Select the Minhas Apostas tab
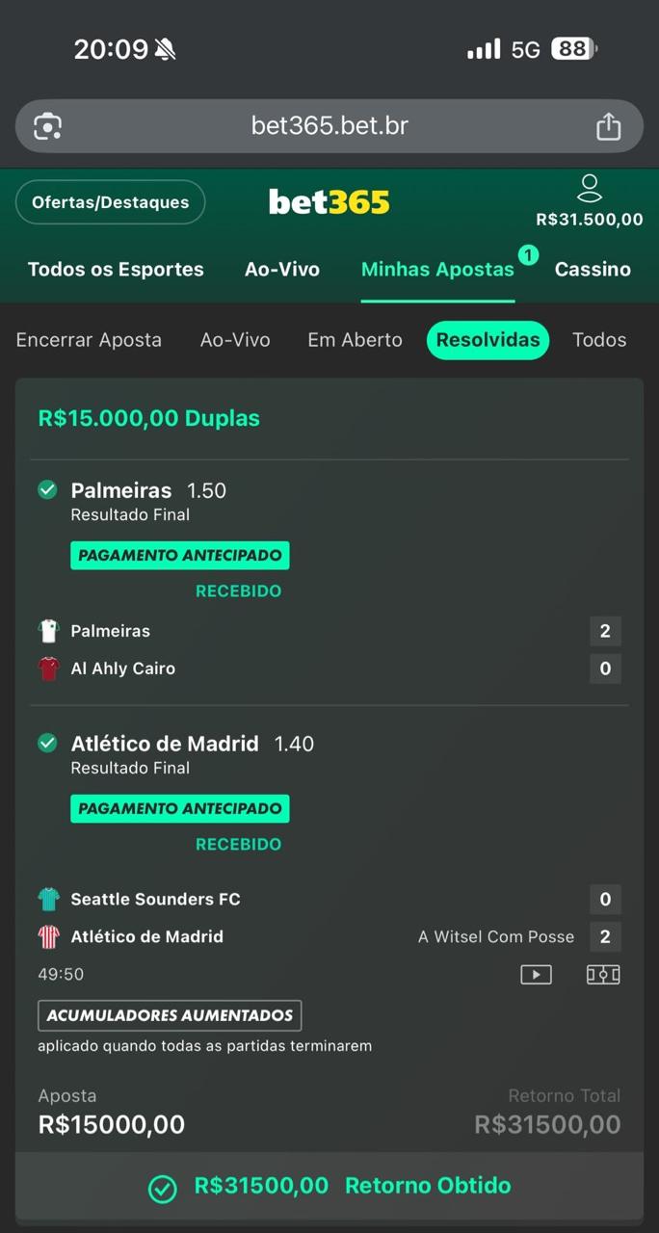This screenshot has width=659, height=1233. 437,269
